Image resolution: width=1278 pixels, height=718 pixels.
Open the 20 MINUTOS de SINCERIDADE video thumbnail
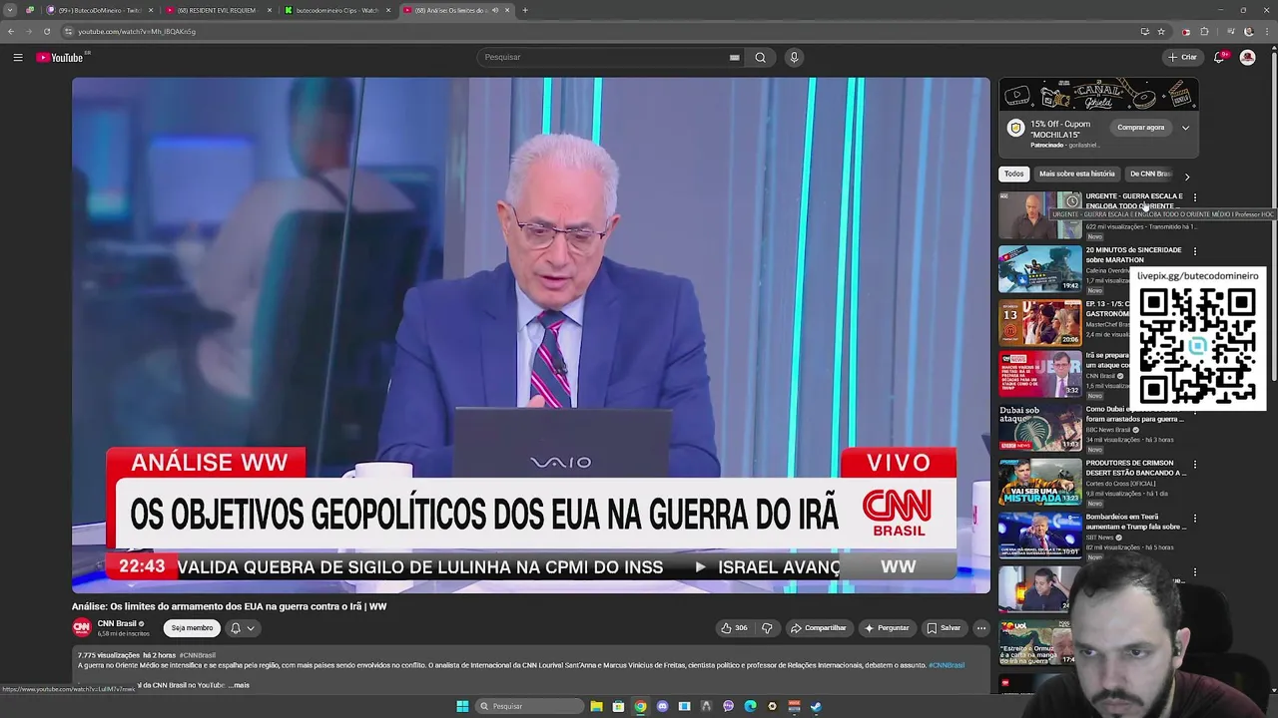1039,269
